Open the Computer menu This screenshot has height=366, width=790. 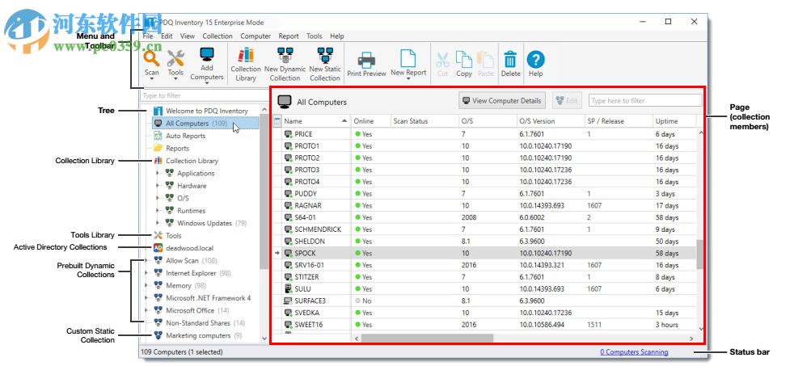pyautogui.click(x=256, y=36)
